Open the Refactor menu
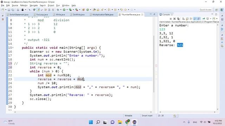This screenshot has height=126, width=225. 24,6
